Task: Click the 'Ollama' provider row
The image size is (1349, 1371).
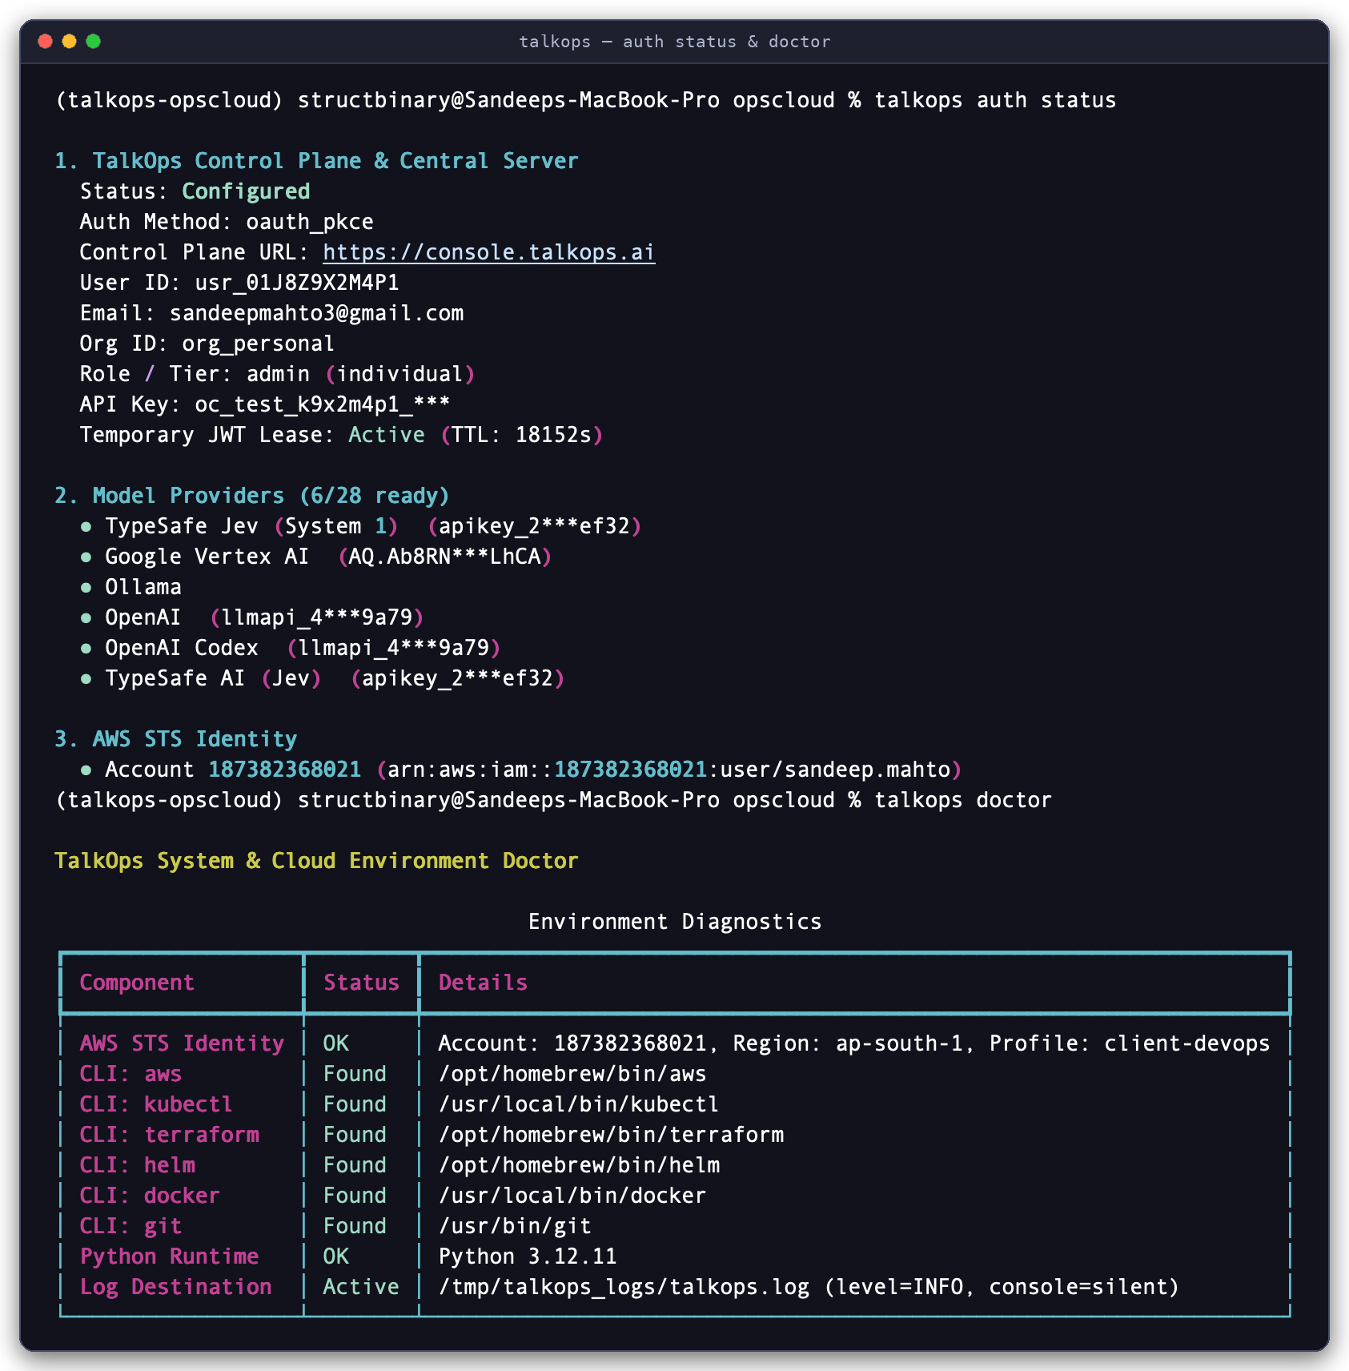Action: pyautogui.click(x=131, y=587)
